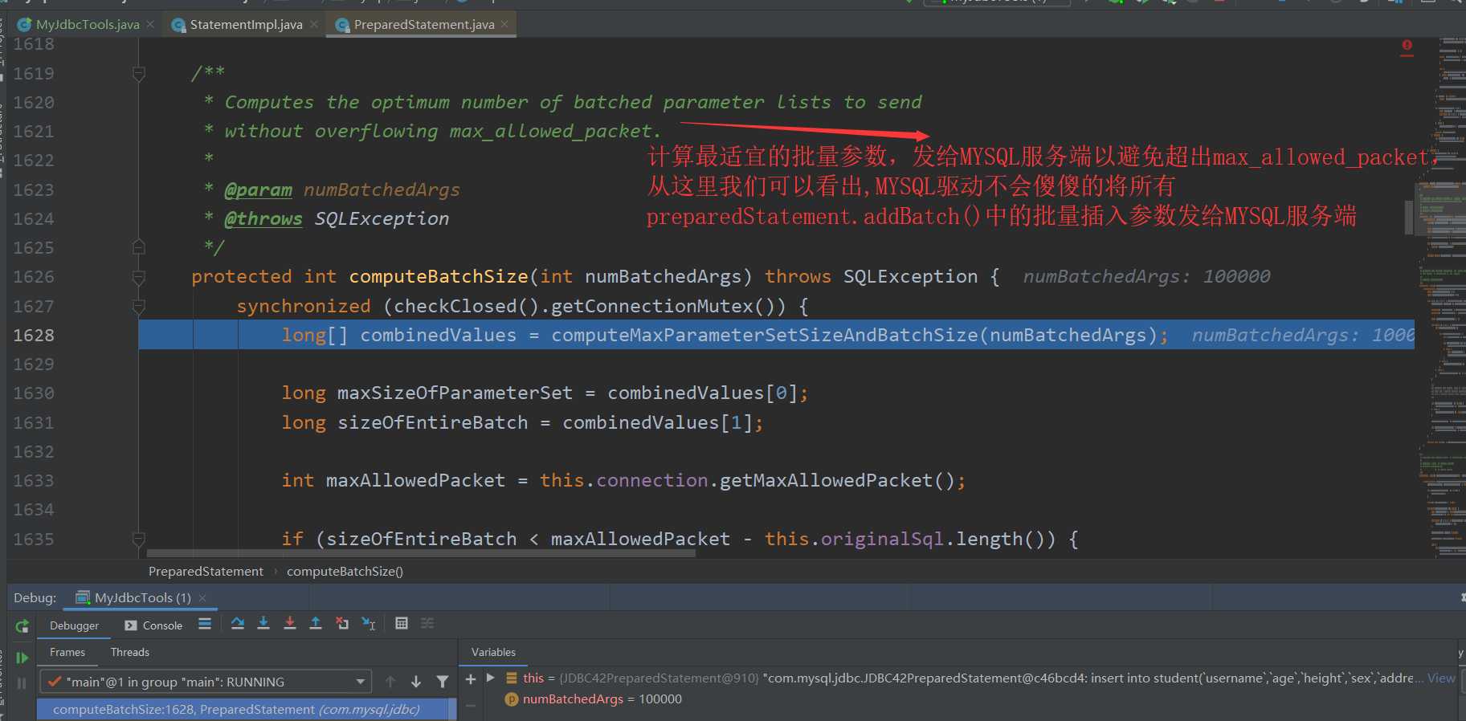Open the Debugger tab
This screenshot has height=721, width=1466.
pyautogui.click(x=74, y=625)
